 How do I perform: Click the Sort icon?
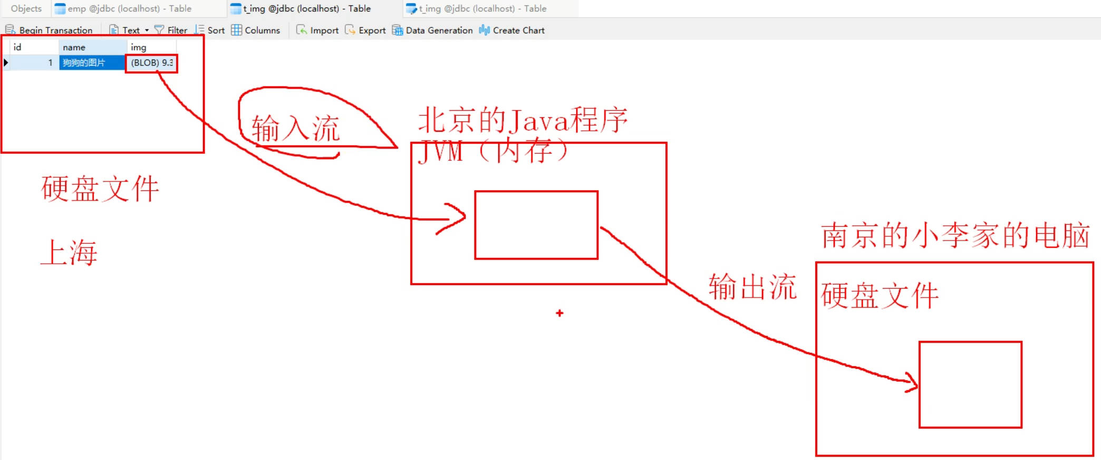coord(199,30)
